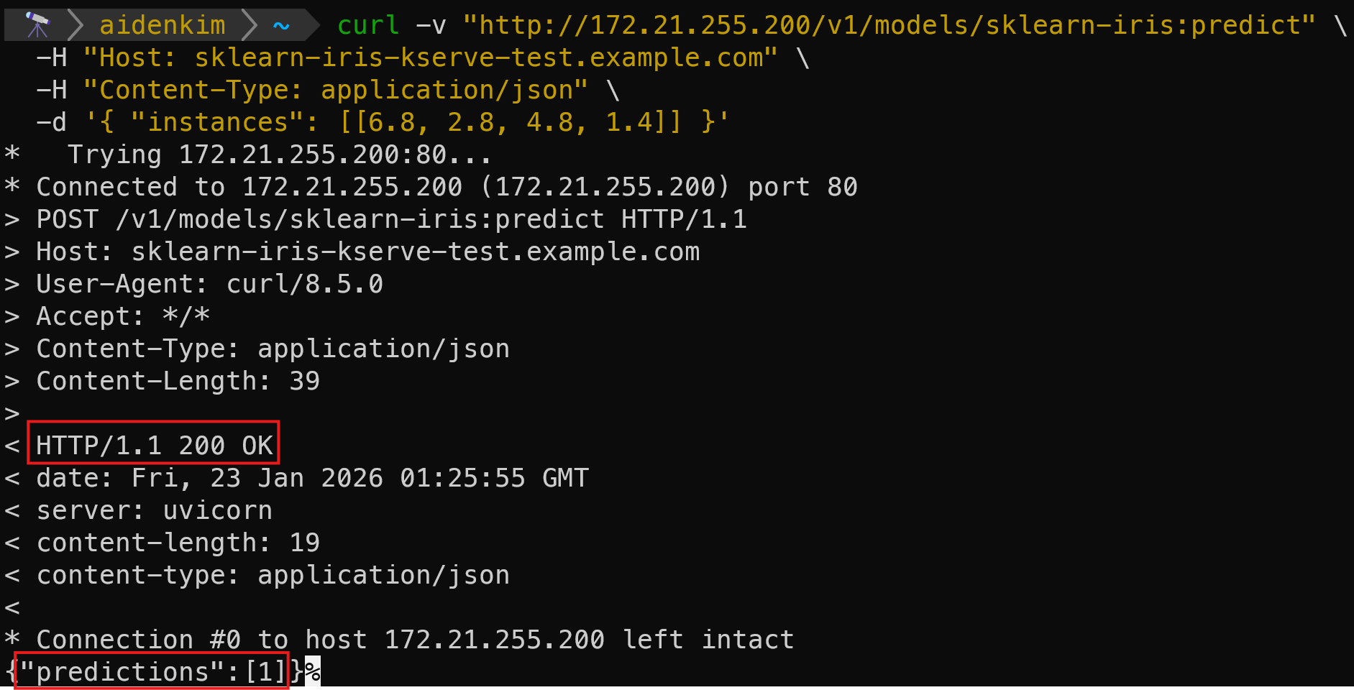The width and height of the screenshot is (1354, 690).
Task: Click the date response header line
Action: point(313,478)
